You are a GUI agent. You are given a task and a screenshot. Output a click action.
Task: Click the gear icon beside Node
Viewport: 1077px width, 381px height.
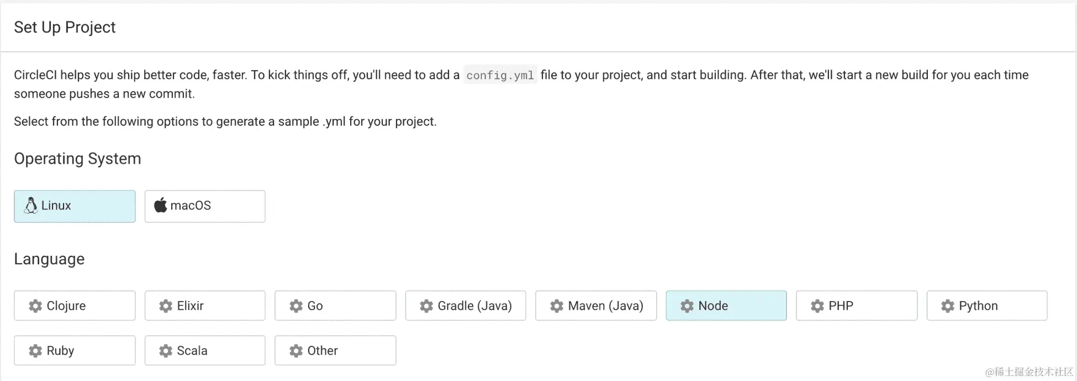[x=687, y=306]
